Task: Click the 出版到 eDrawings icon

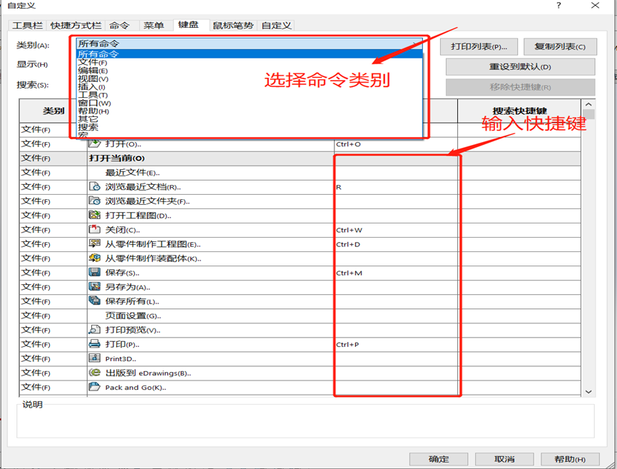Action: point(94,373)
